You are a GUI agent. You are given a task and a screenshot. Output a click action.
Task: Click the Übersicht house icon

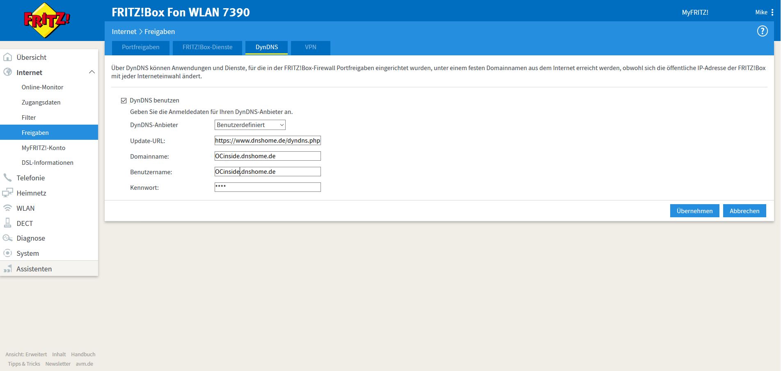[x=7, y=57]
